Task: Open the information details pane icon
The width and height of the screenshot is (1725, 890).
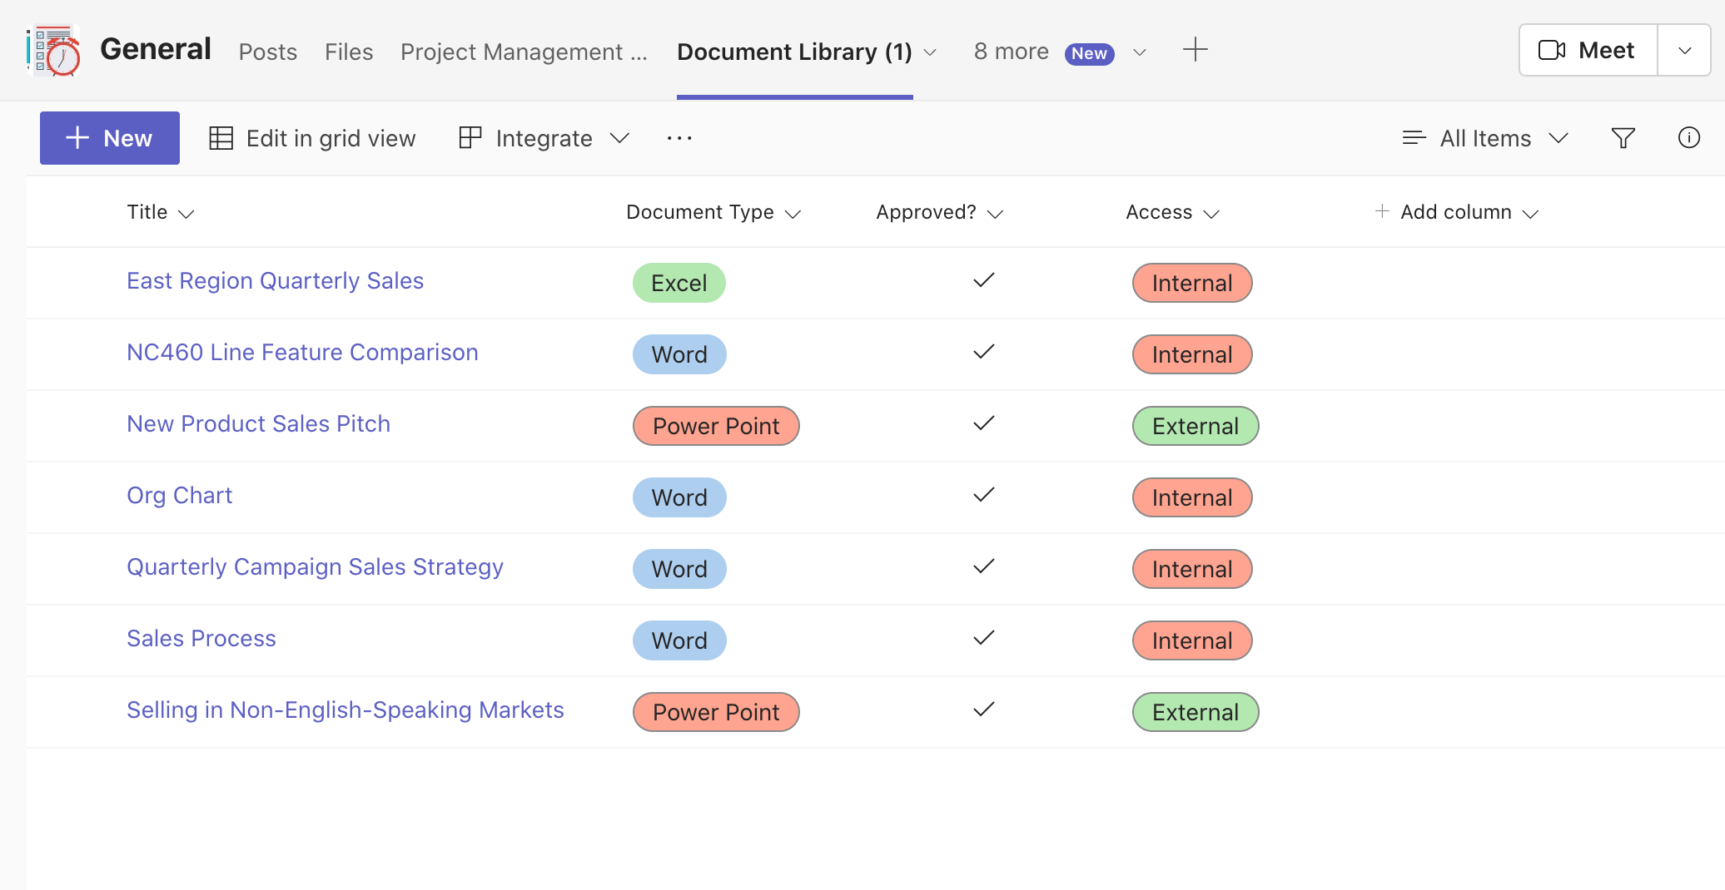Action: click(1688, 138)
